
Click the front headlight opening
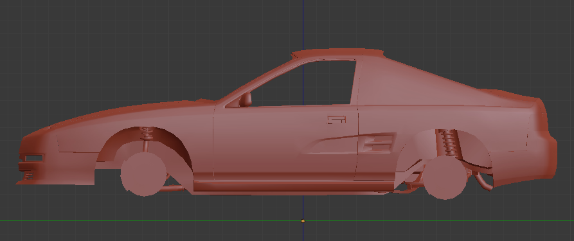33,158
